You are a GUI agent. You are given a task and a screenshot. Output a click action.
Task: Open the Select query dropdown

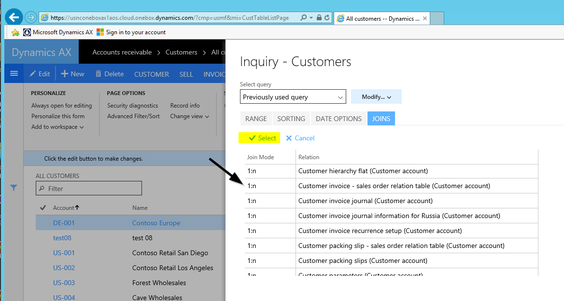click(x=293, y=97)
